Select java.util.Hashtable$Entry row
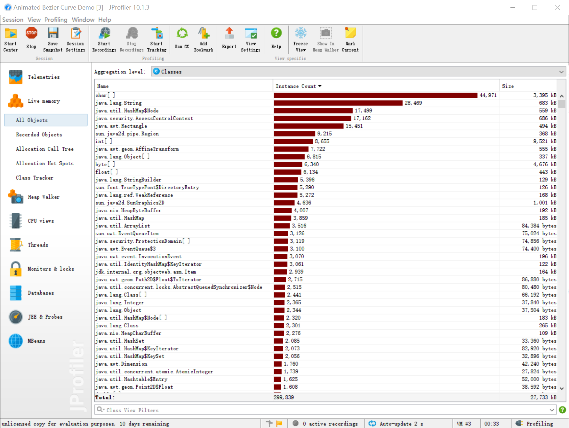 326,379
